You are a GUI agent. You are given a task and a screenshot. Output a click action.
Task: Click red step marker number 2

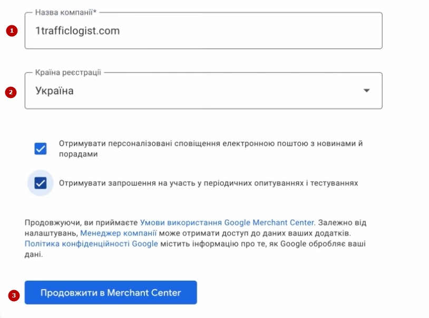point(11,92)
